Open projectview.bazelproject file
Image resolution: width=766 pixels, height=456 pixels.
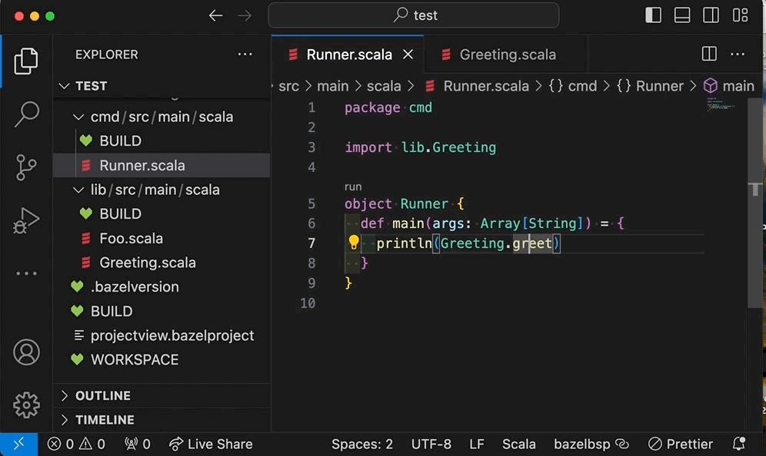coord(162,335)
